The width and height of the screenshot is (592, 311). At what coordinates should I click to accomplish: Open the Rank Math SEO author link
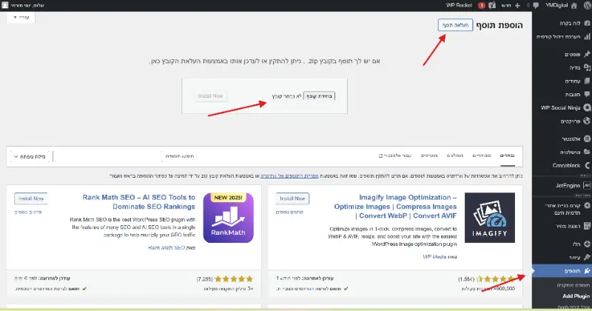166,247
